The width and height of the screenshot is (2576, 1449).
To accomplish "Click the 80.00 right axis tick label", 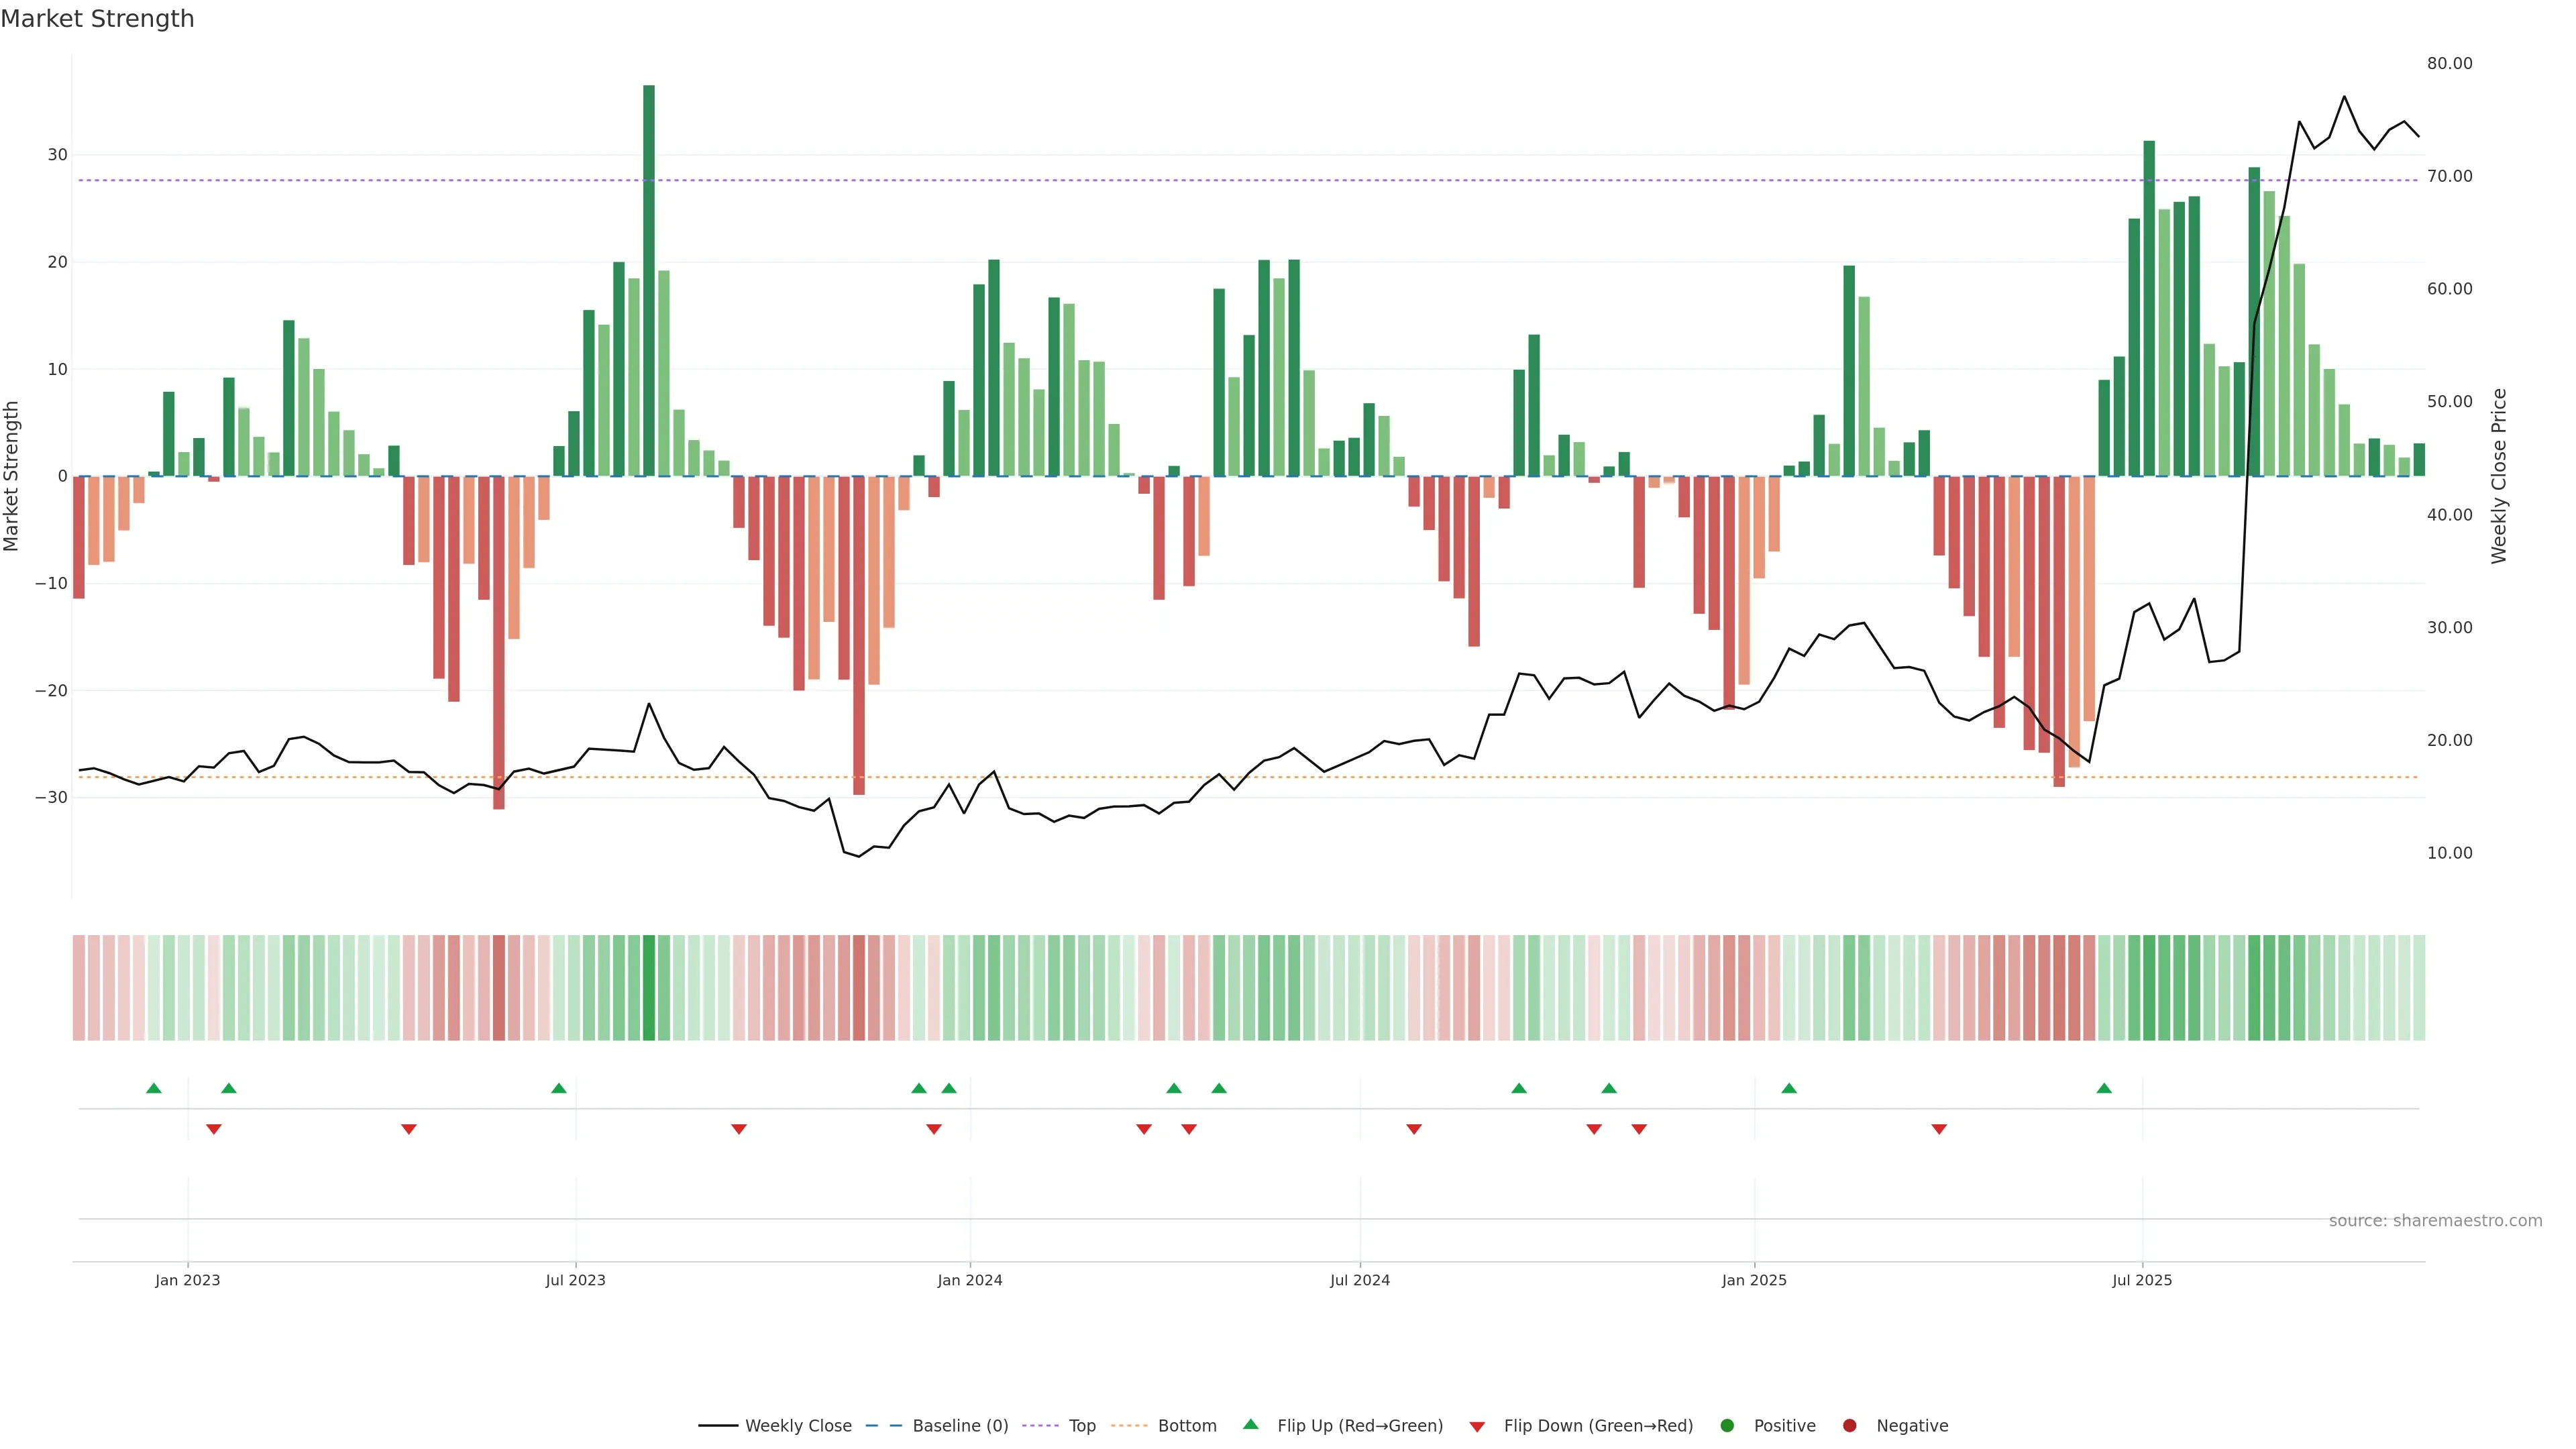I will pyautogui.click(x=2449, y=63).
